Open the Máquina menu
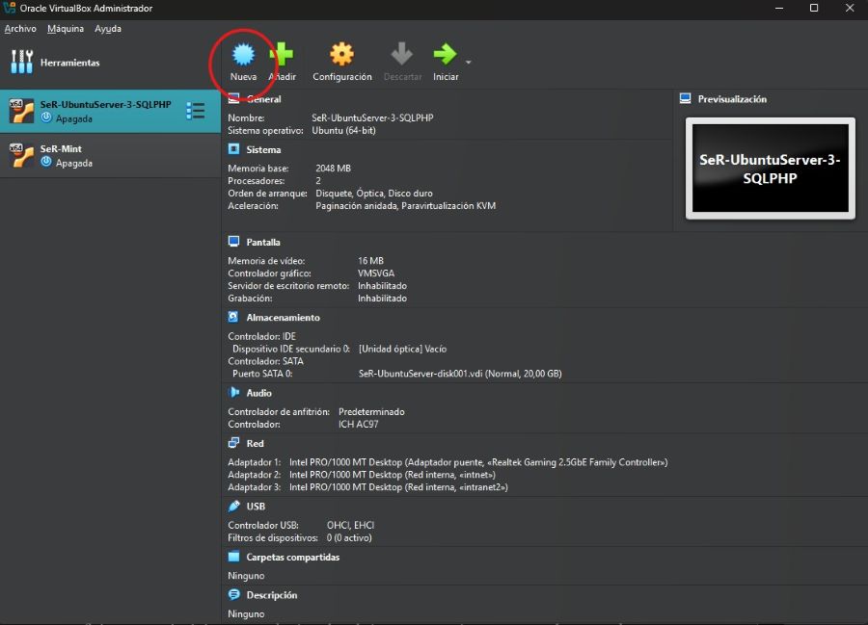 tap(66, 29)
